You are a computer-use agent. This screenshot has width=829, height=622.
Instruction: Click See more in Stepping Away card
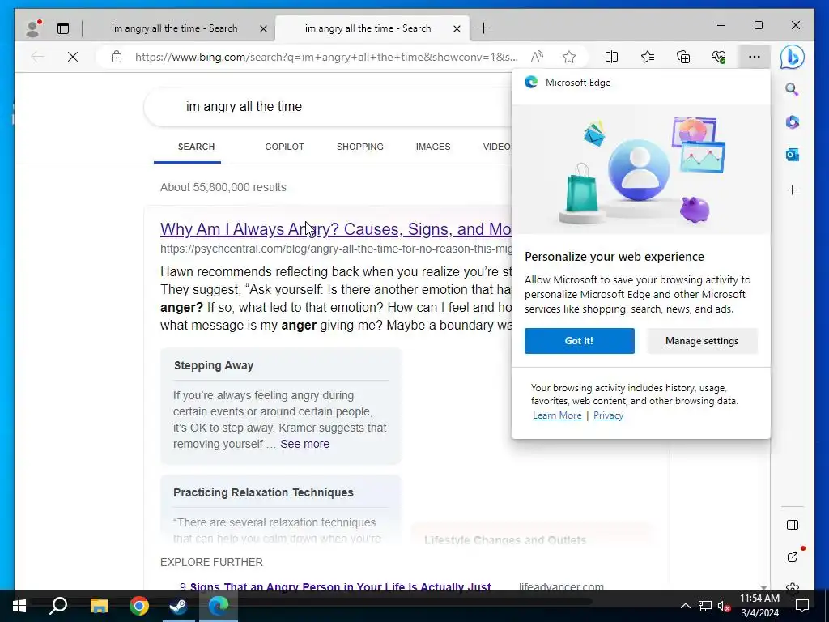[x=304, y=444]
